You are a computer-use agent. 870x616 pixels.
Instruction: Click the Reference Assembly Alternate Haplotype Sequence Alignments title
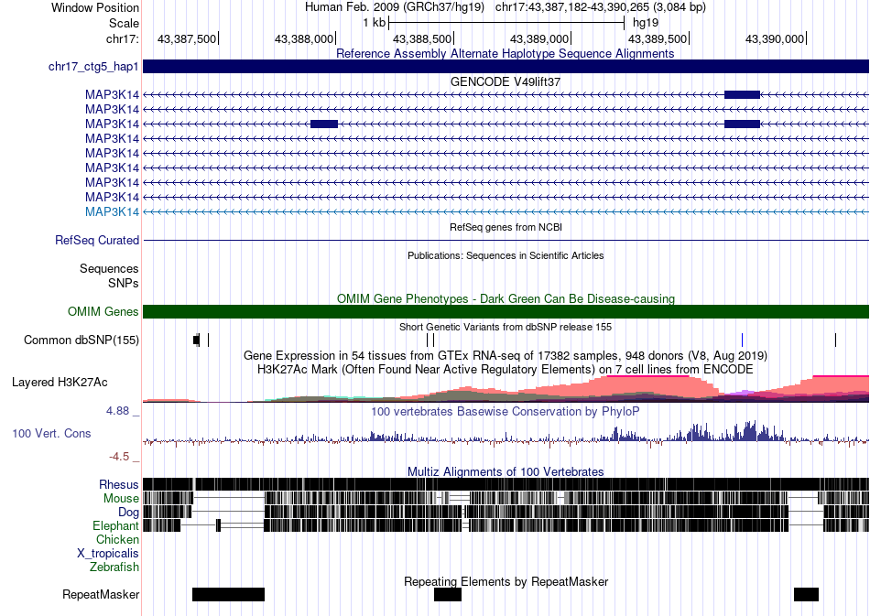(x=506, y=53)
